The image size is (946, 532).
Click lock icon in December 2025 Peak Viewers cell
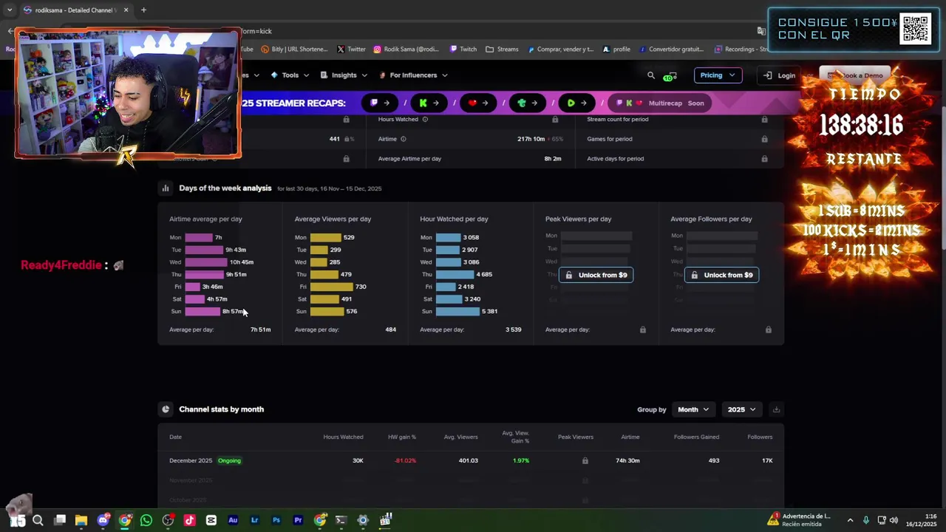(585, 460)
